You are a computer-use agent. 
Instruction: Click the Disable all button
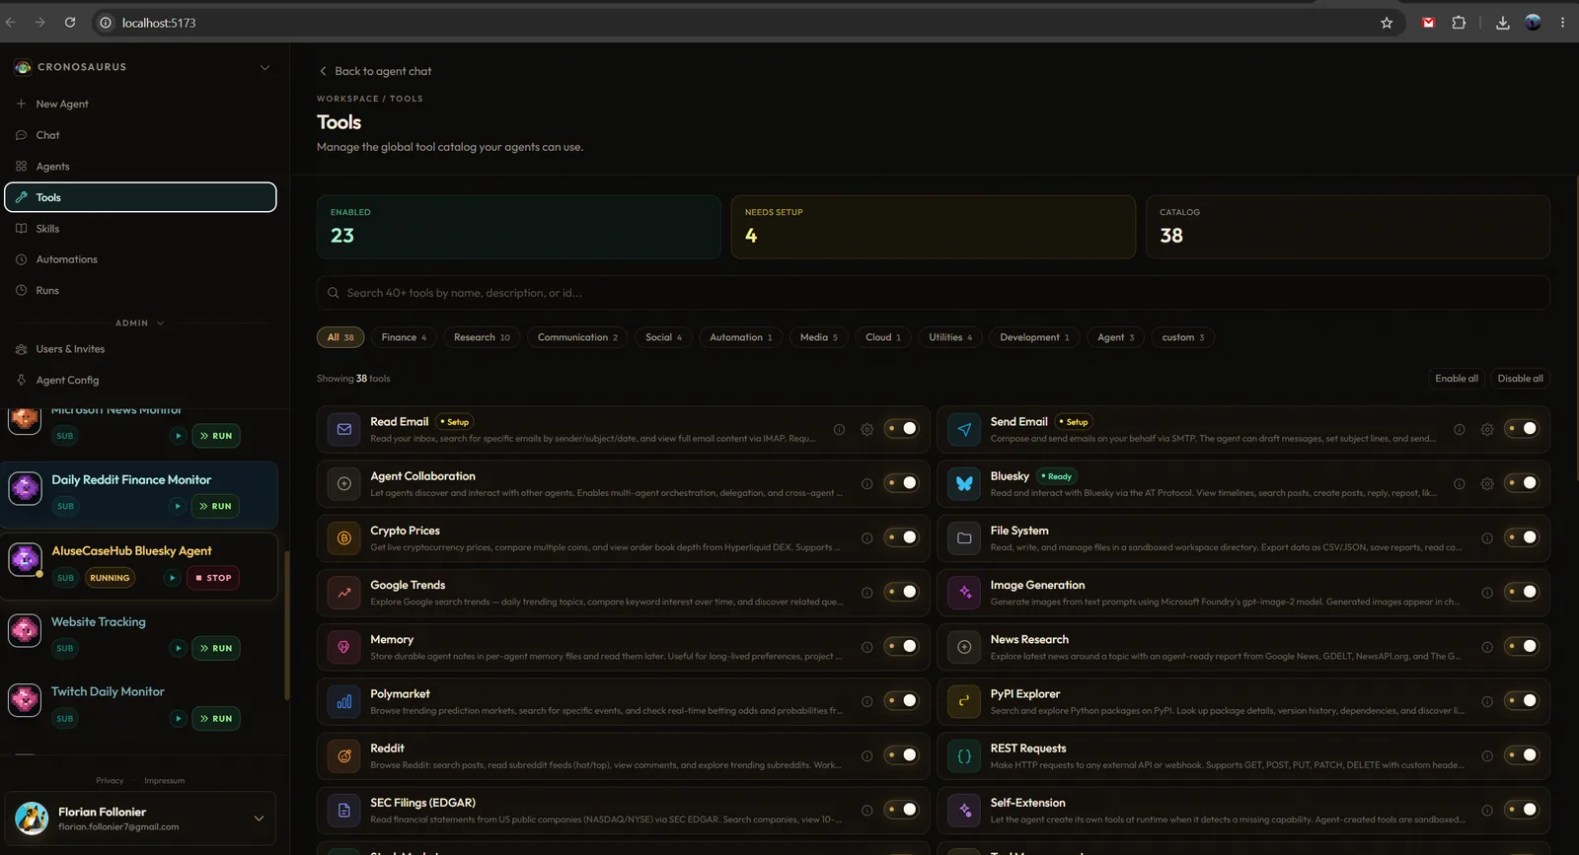point(1520,379)
